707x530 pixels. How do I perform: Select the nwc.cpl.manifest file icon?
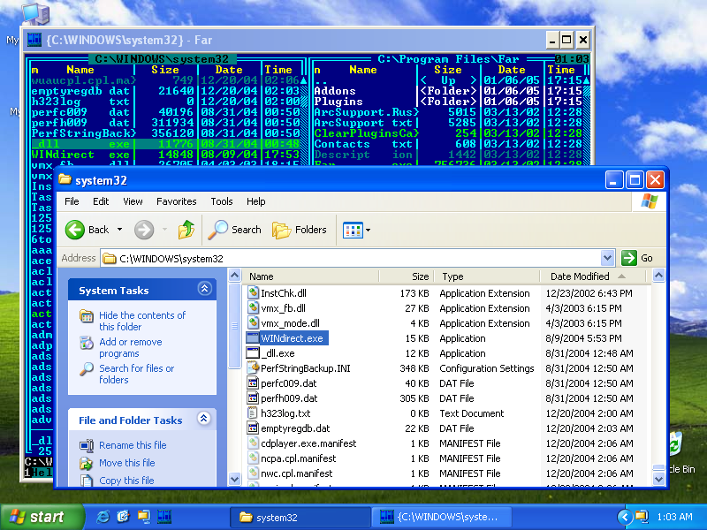coord(253,473)
